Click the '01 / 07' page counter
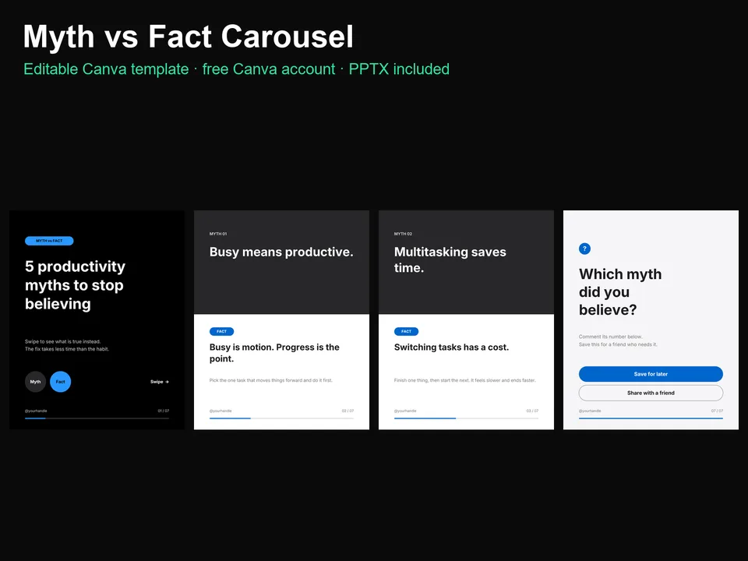 164,411
